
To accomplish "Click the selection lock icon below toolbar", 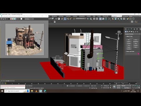I will tap(55, 22).
